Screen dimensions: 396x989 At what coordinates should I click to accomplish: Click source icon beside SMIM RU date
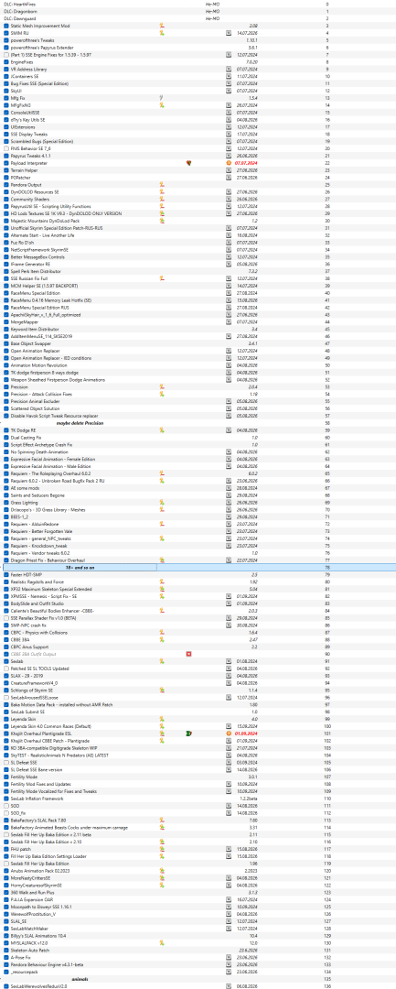(229, 33)
